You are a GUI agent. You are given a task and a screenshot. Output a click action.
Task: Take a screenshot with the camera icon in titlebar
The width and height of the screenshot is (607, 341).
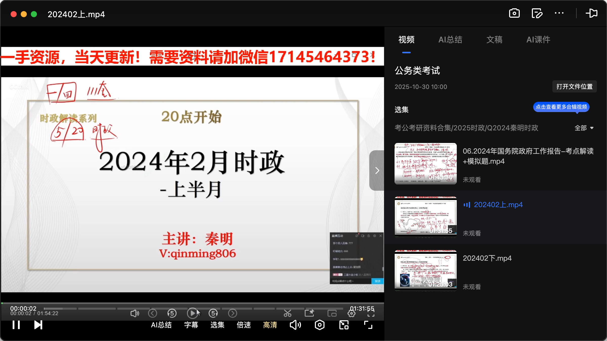(514, 13)
